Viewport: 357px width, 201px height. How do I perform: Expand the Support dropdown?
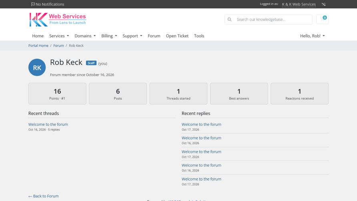point(132,36)
